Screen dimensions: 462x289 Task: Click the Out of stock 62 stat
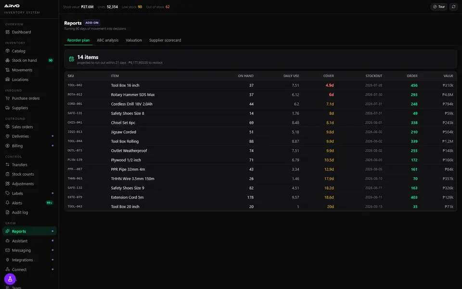(x=158, y=7)
